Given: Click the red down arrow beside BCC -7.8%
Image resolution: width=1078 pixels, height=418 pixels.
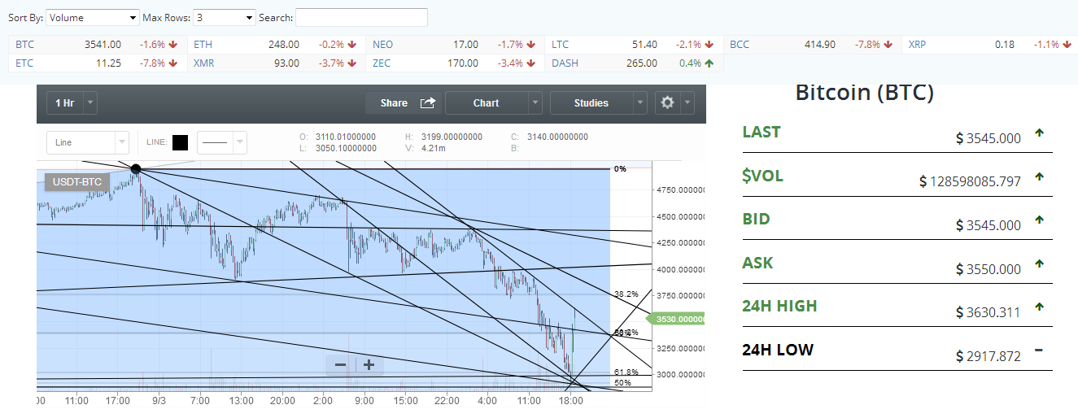Looking at the screenshot, I should click(888, 45).
